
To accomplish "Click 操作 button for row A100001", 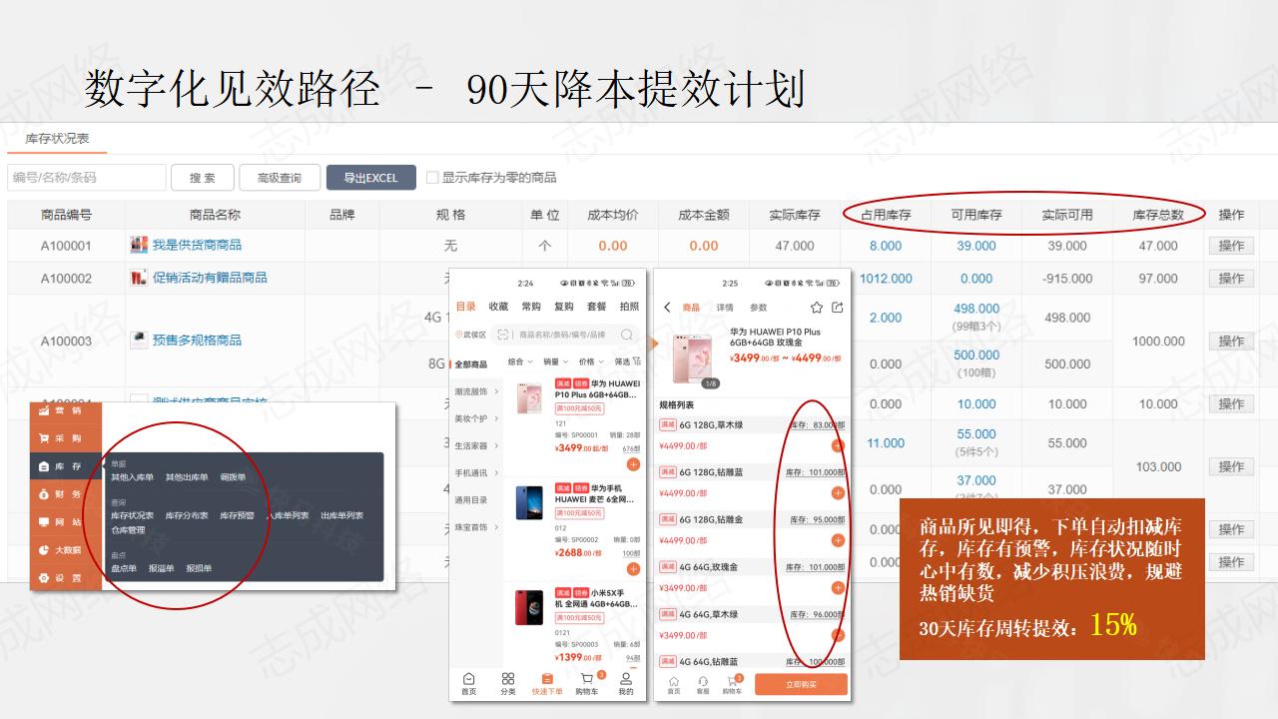I will coord(1231,246).
